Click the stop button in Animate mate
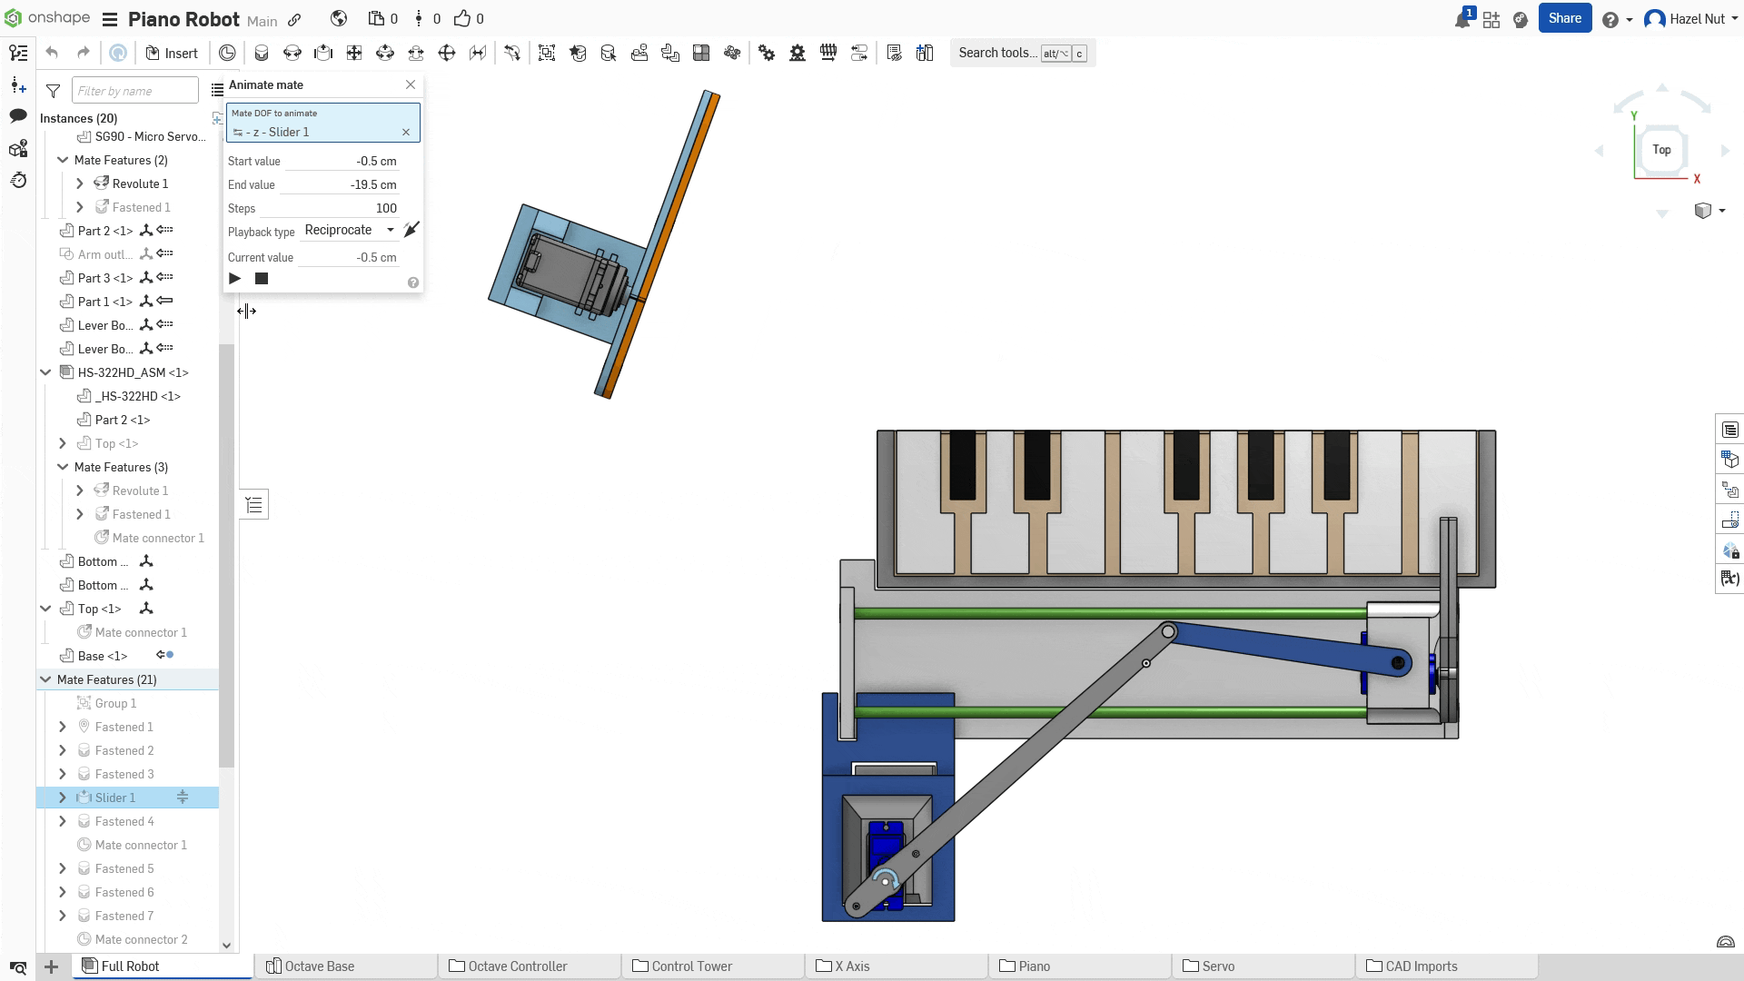The width and height of the screenshot is (1744, 981). [261, 278]
